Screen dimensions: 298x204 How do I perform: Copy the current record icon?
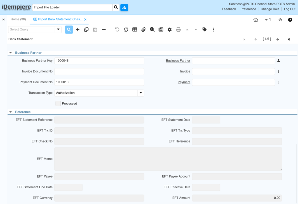pos(86,30)
